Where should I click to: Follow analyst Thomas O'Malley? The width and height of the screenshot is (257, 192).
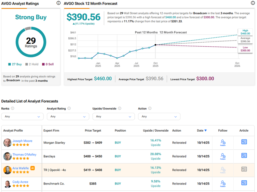[x=223, y=156]
